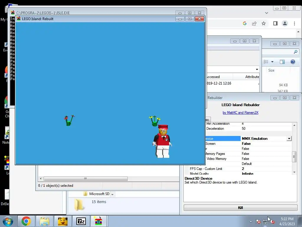
Task: Select the 94 KB file size entry
Action: 283,85
